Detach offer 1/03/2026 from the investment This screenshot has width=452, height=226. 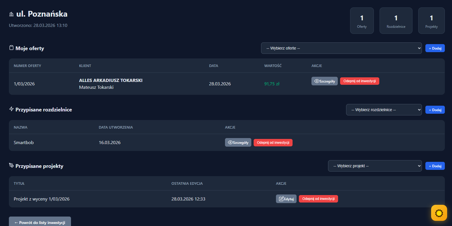(x=359, y=81)
